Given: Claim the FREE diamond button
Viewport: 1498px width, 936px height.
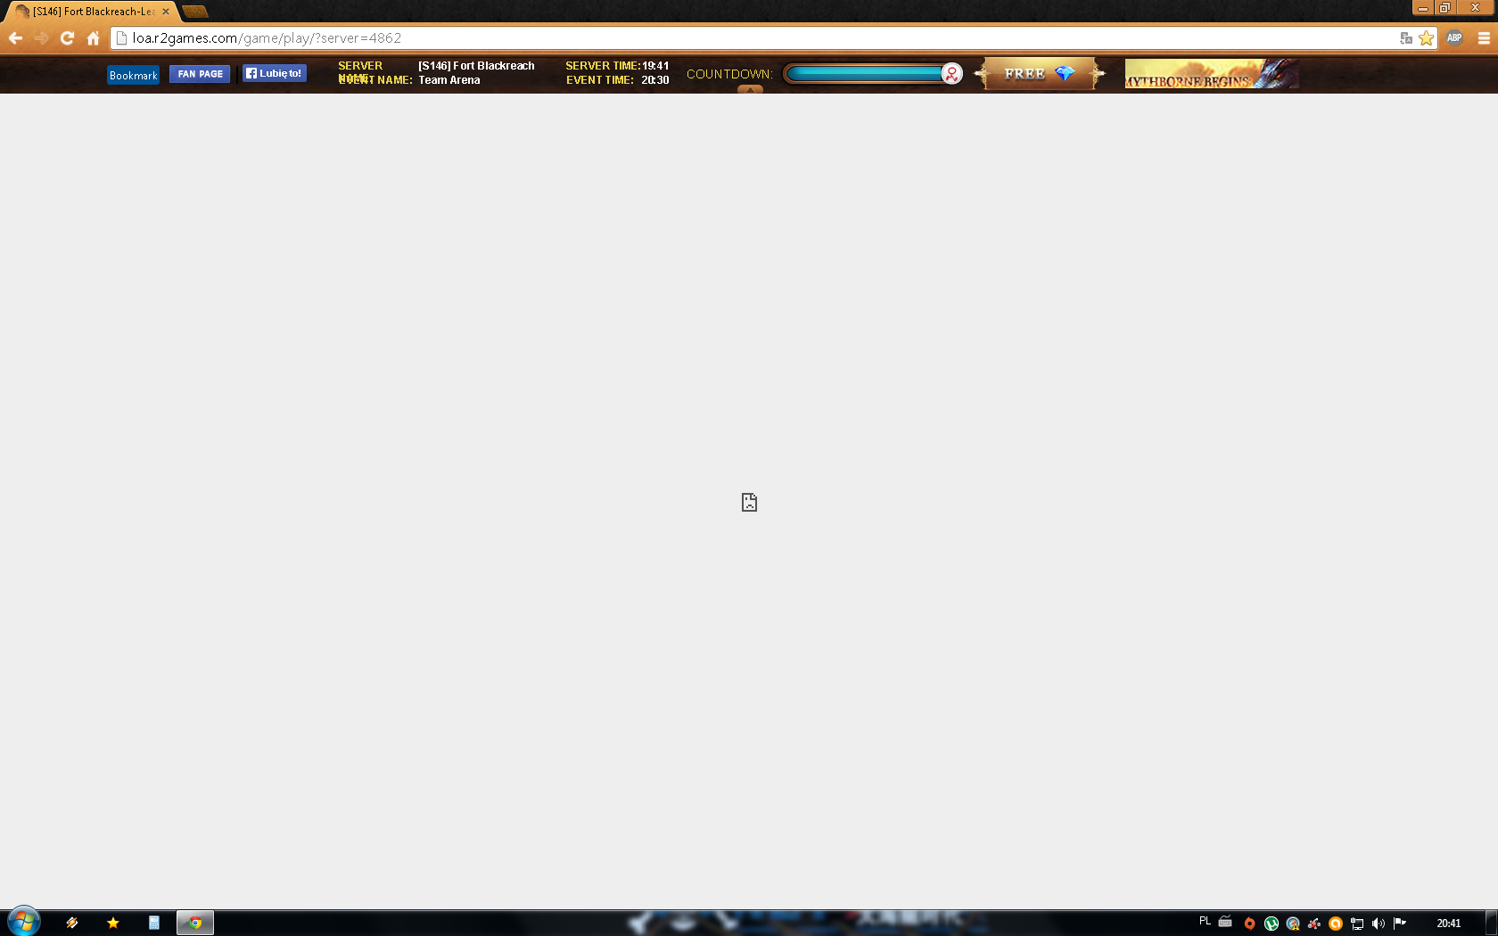Looking at the screenshot, I should [x=1039, y=74].
